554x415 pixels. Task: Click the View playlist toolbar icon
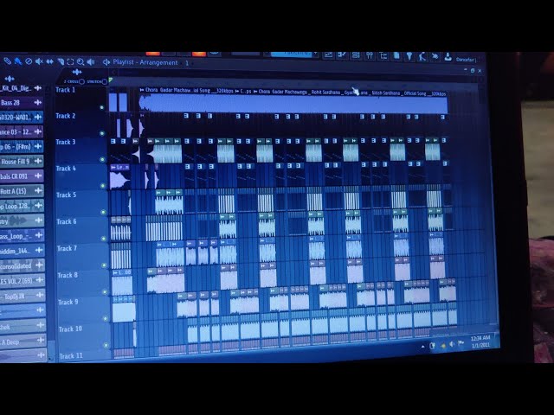[328, 55]
